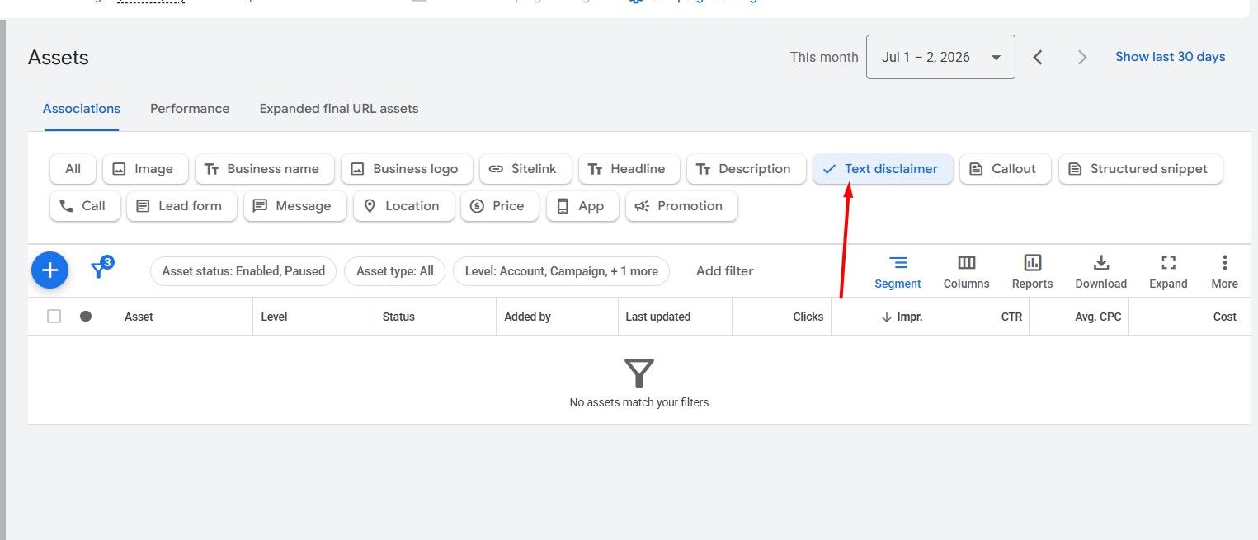Edit the Asset status: Enabled, Paused filter
Image resolution: width=1258 pixels, height=540 pixels.
click(x=243, y=271)
